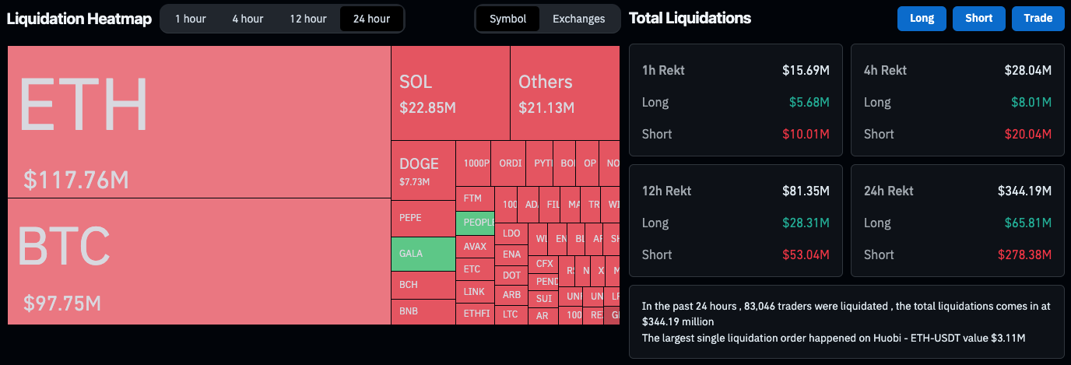Viewport: 1071px width, 365px height.
Task: Open the BTC $97.75M heatmap tile
Action: click(199, 261)
